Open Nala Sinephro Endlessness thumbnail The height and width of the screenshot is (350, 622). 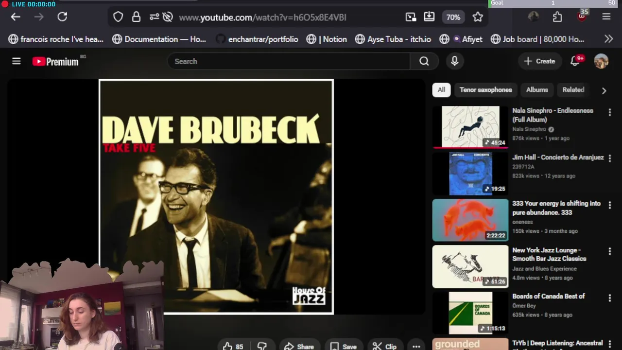pos(470,127)
